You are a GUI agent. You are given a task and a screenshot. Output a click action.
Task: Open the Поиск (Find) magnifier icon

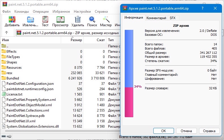pos(92,19)
